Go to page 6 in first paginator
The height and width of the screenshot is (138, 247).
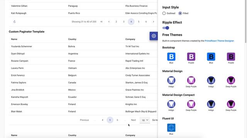[x=146, y=22]
